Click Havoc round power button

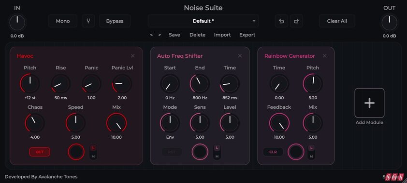click(x=76, y=152)
